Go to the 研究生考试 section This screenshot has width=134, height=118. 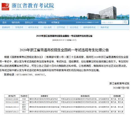coord(33,27)
